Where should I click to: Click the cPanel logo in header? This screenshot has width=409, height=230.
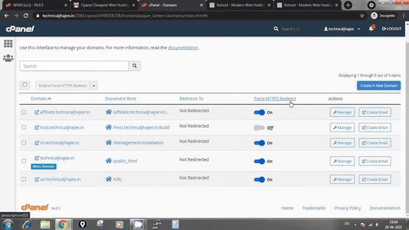pyautogui.click(x=20, y=29)
